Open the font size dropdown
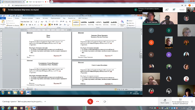This screenshot has height=110, width=195. tap(34, 22)
